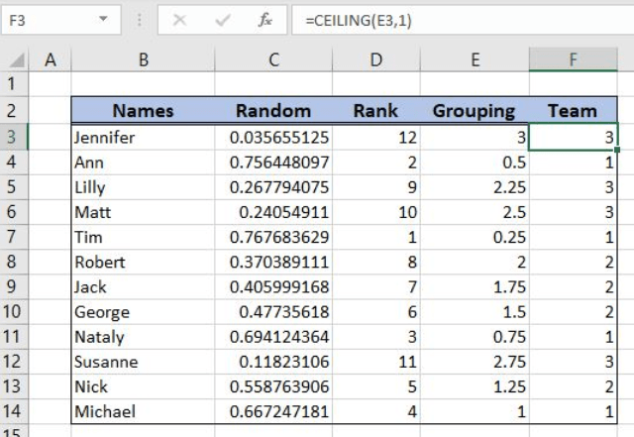Screen dimensions: 634x437
Task: Click Jack's grouping cell 1.75
Action: [x=475, y=286]
